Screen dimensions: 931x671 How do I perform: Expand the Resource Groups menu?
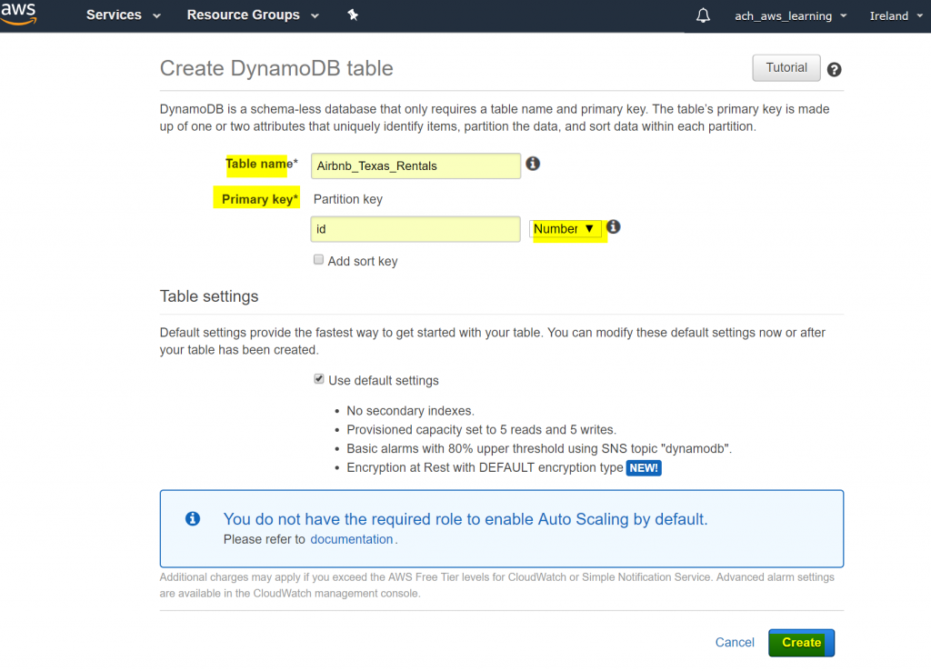253,15
